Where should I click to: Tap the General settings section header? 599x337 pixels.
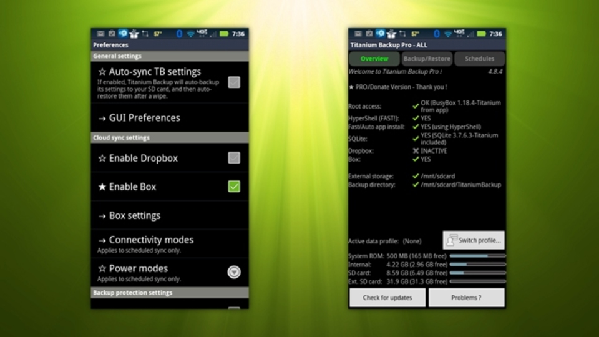[170, 56]
